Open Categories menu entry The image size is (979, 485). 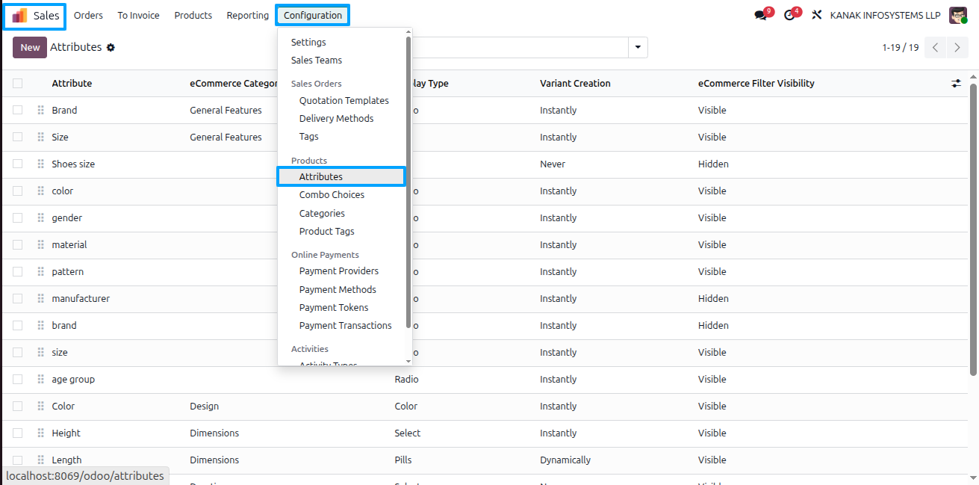[x=322, y=214]
